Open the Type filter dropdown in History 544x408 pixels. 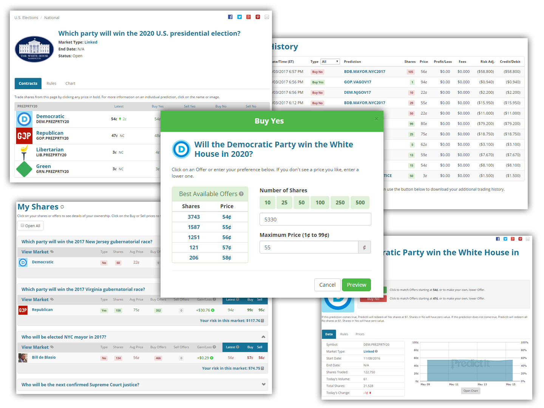tap(330, 62)
